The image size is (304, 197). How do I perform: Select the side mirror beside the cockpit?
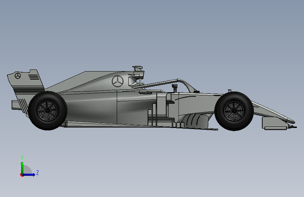pos(175,88)
